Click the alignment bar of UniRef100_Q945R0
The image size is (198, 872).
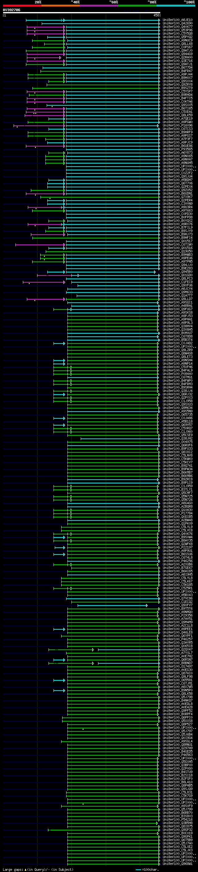click(x=101, y=272)
